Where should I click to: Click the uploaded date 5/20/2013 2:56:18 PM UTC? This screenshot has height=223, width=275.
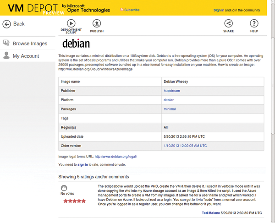tap(184, 136)
